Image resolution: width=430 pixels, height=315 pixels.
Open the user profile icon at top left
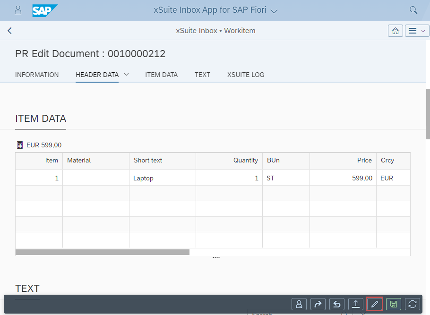coord(18,10)
